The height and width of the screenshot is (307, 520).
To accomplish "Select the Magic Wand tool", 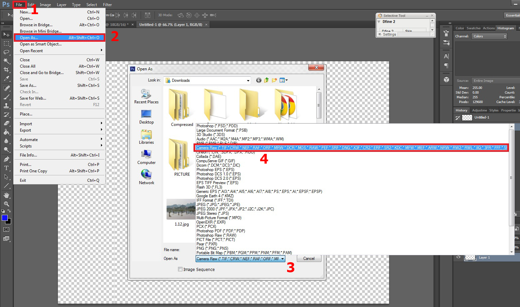I will (x=6, y=61).
